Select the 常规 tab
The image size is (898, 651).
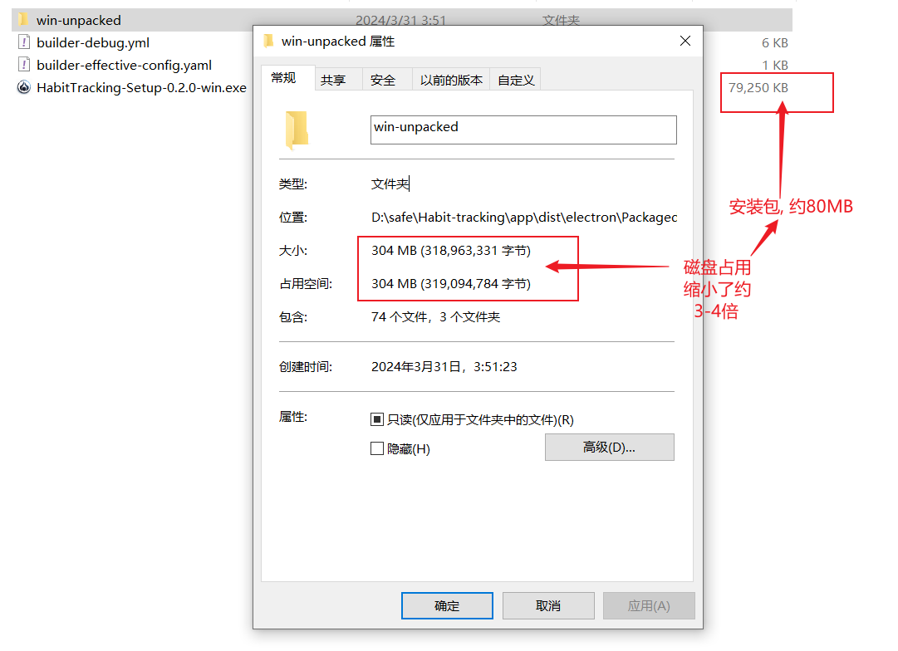click(x=283, y=78)
